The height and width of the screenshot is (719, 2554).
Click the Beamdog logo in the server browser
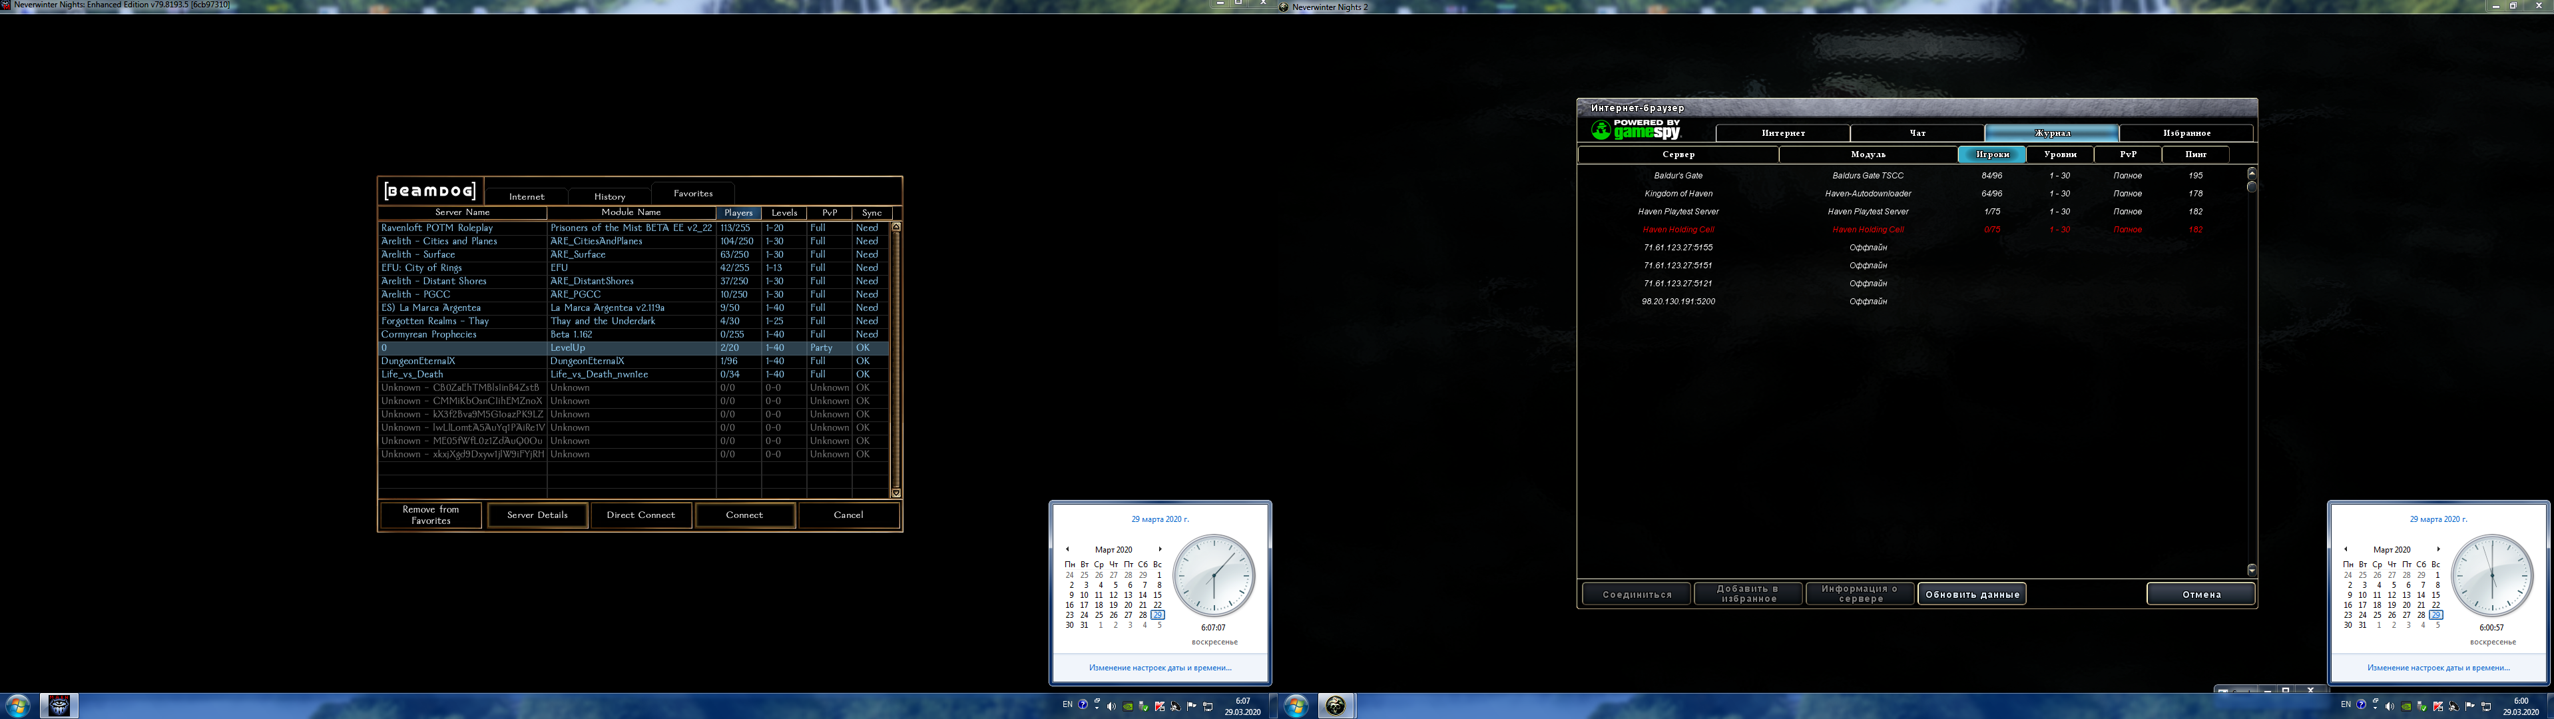(430, 192)
